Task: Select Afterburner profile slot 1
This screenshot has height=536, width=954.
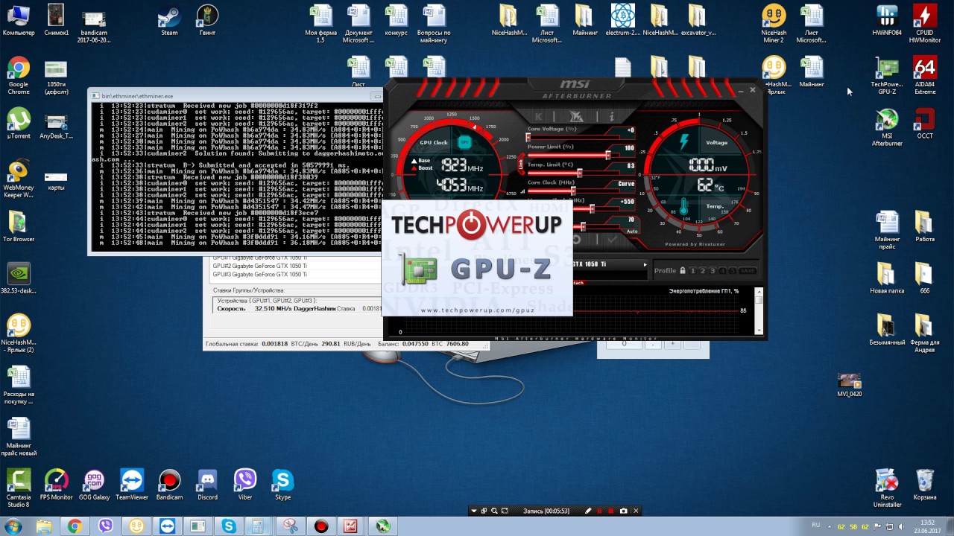Action: (692, 271)
